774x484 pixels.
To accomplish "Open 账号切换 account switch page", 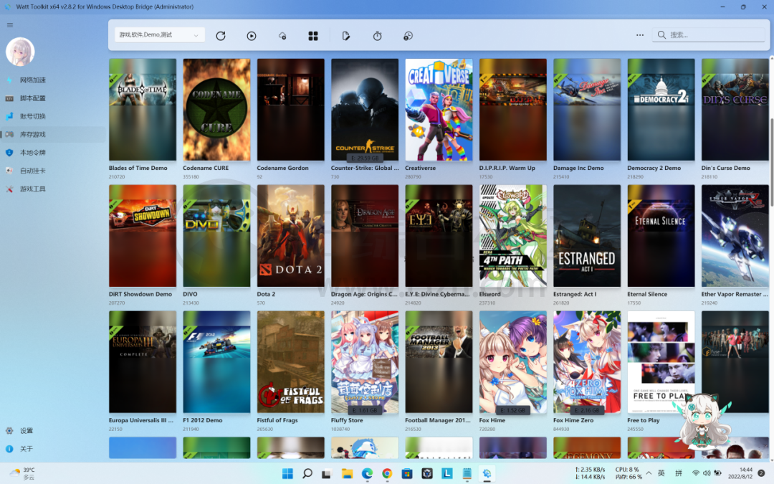I will coord(53,116).
